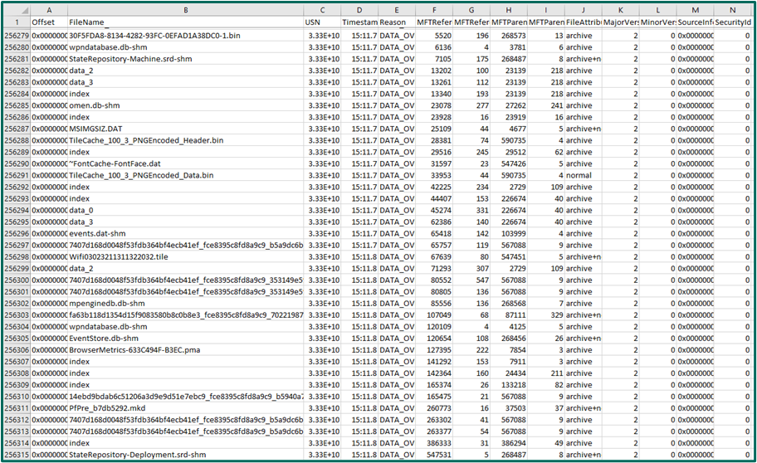The height and width of the screenshot is (463, 757).
Task: Click the mpenginedb.db-shm file name cell
Action: [185, 303]
